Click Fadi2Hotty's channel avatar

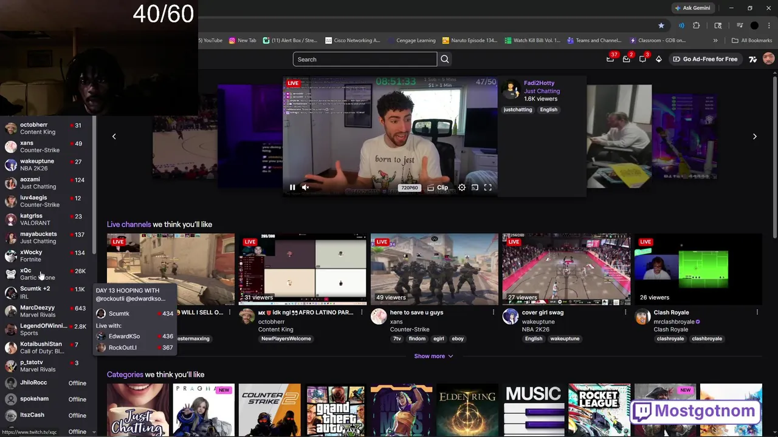[x=512, y=90]
